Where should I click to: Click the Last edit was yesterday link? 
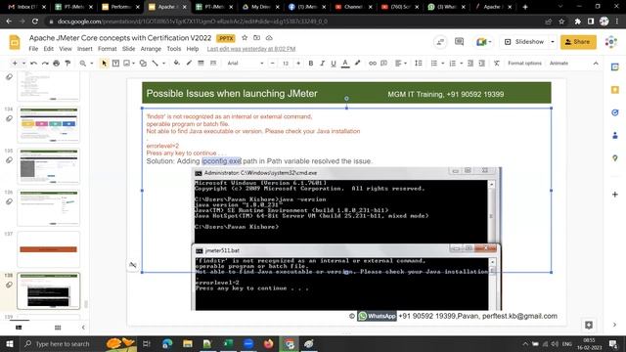[x=251, y=49]
